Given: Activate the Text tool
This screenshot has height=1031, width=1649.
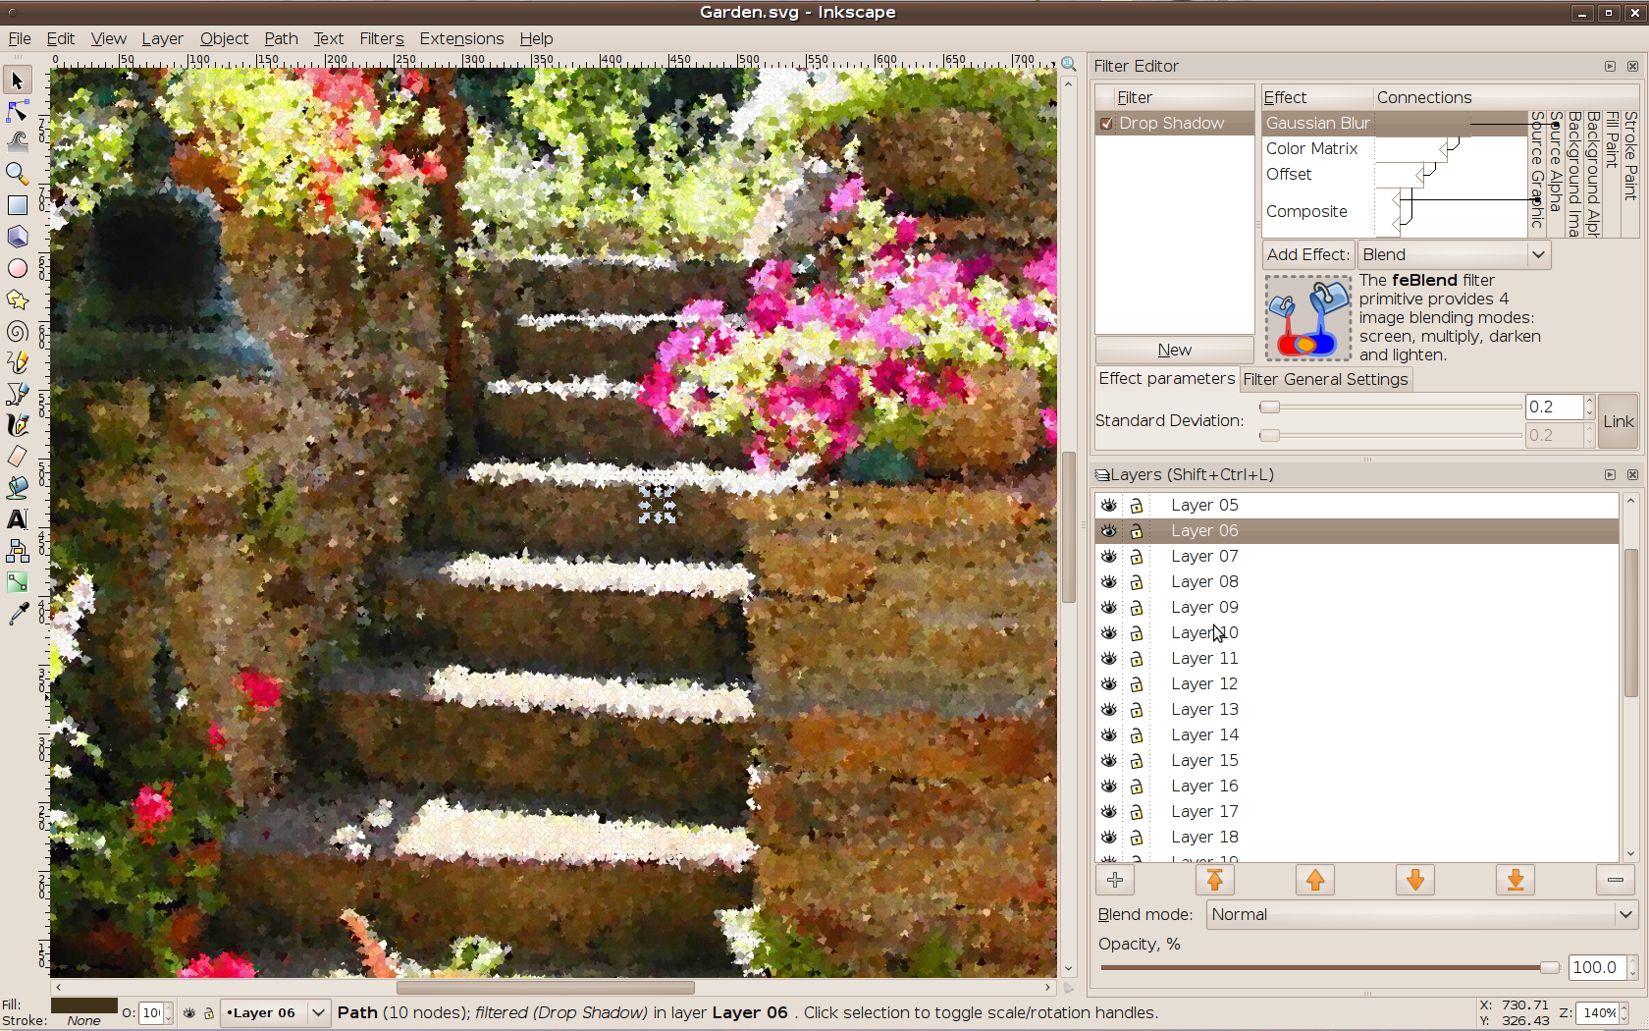Looking at the screenshot, I should pyautogui.click(x=17, y=519).
